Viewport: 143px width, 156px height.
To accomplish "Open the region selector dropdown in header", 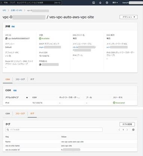I will [115, 3].
